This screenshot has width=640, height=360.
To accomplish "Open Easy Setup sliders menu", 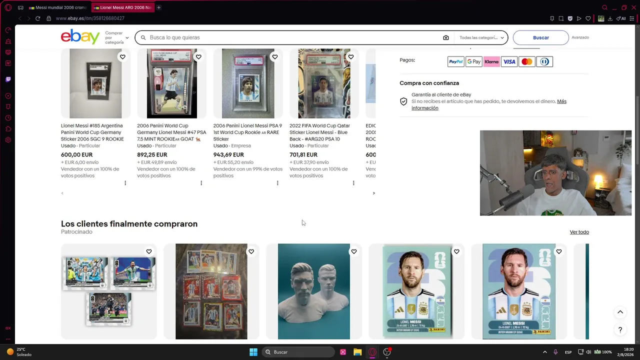I will tap(633, 18).
